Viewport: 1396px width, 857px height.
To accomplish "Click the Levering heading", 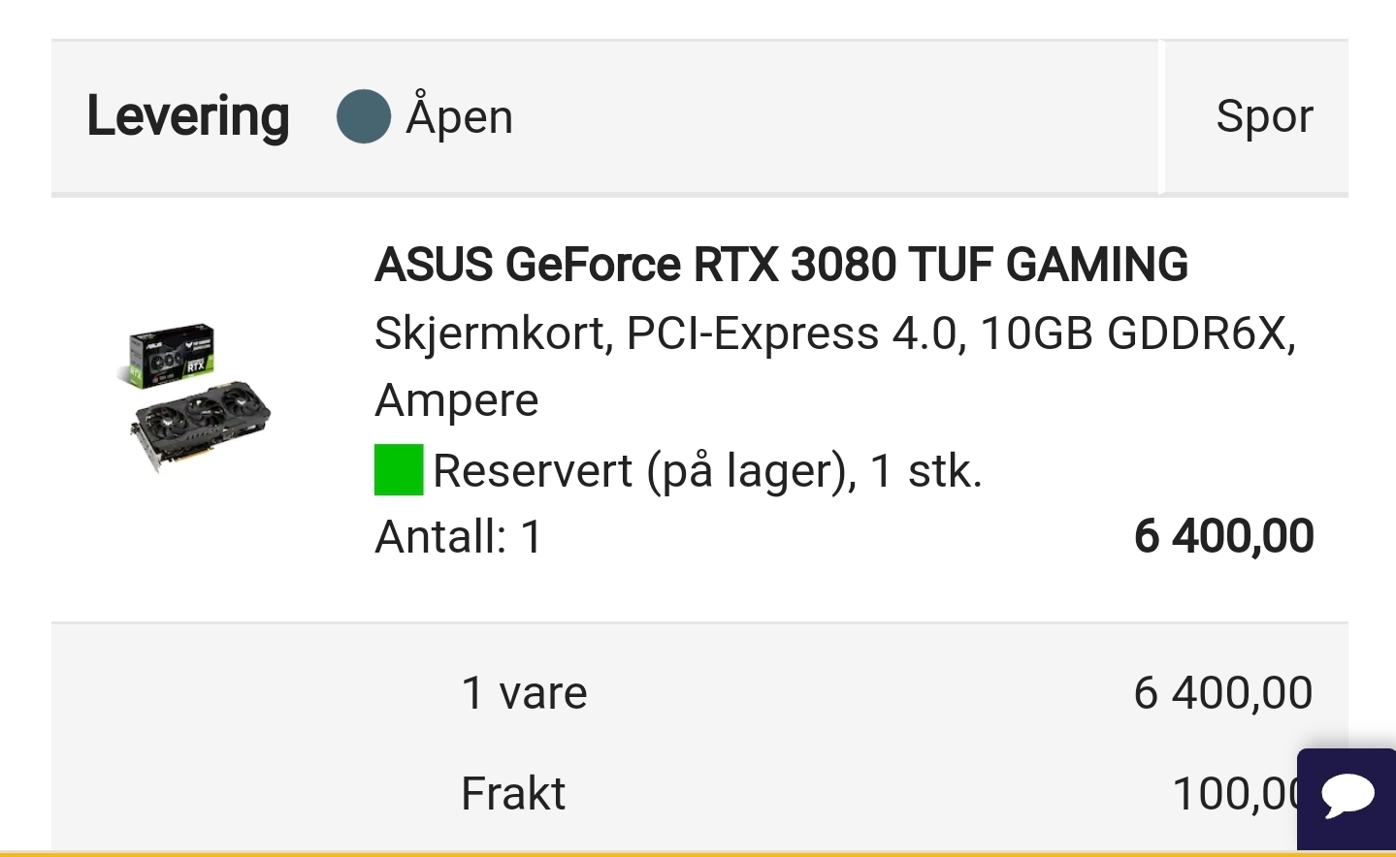I will (188, 116).
